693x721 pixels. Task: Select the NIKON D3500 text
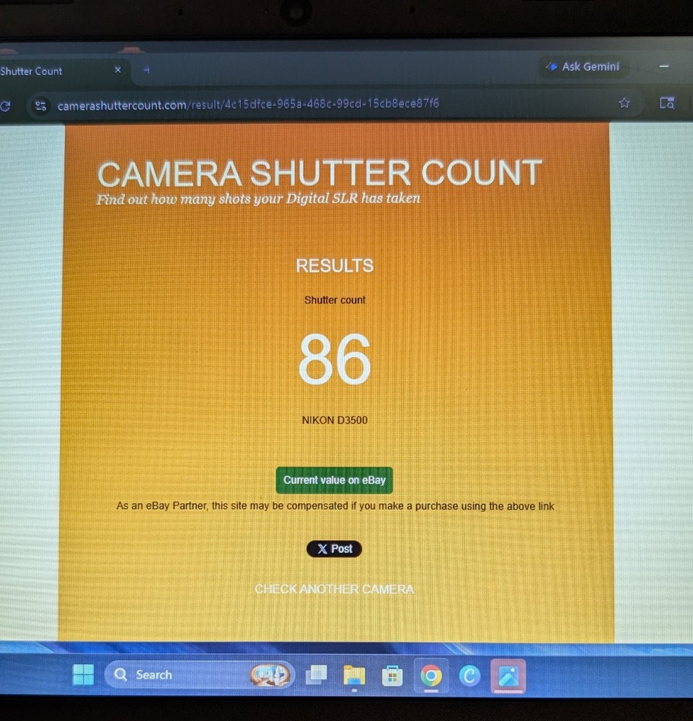point(335,420)
